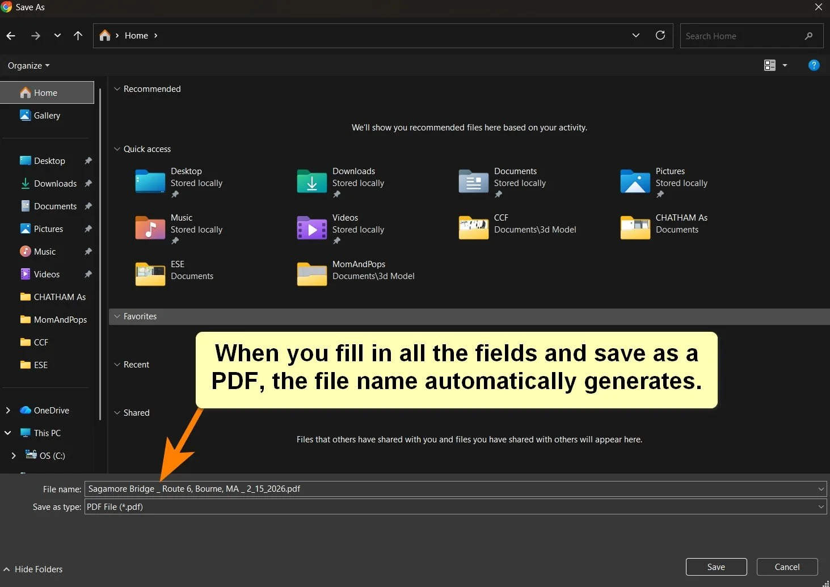Click the Save button

[716, 567]
